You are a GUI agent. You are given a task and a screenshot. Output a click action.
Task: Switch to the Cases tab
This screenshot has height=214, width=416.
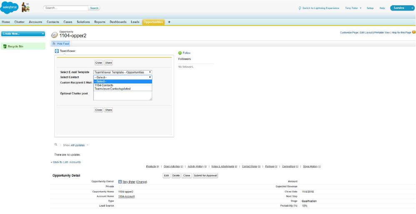point(68,22)
